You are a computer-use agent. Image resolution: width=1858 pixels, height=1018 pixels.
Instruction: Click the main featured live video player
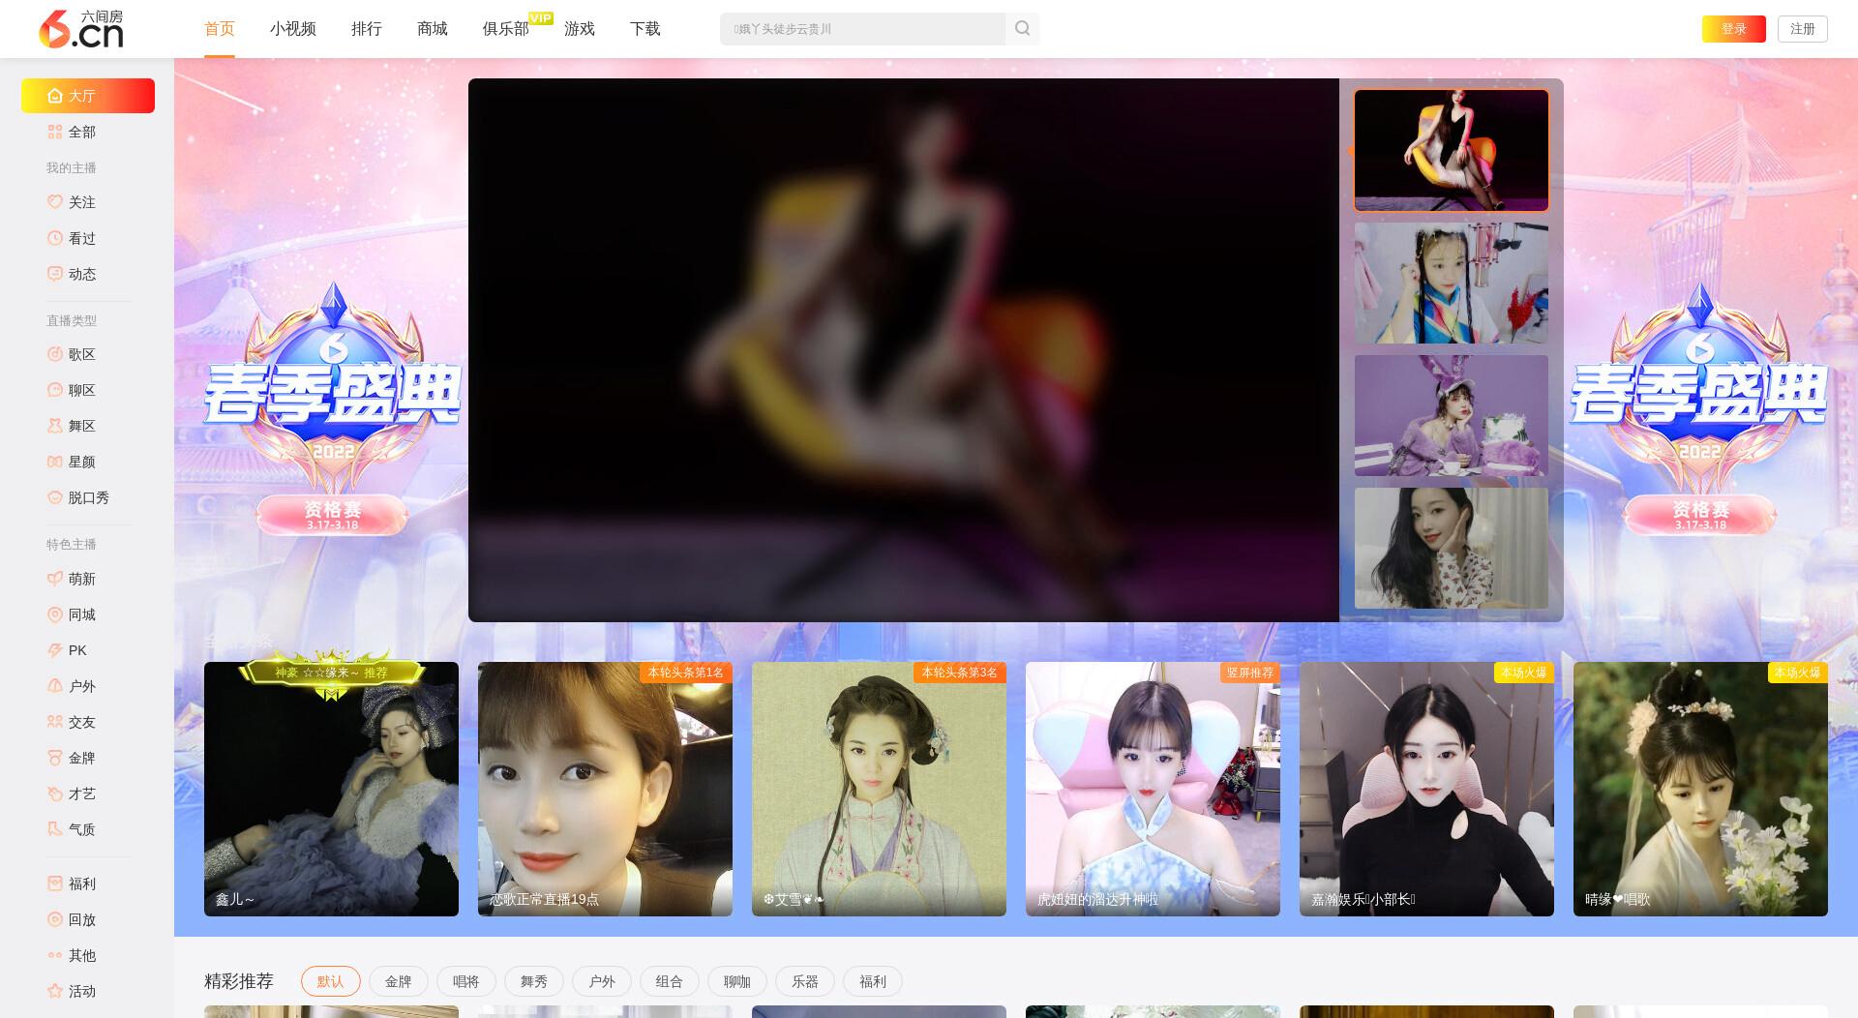[x=904, y=350]
